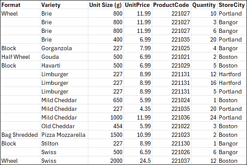Select the Bag Shredded format cell
Screen dimensions: 247x165
coord(20,135)
